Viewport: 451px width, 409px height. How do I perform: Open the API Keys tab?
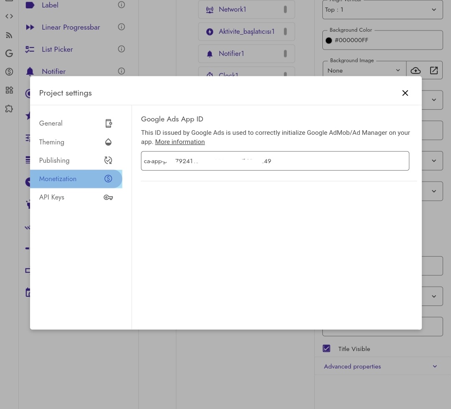tap(76, 197)
